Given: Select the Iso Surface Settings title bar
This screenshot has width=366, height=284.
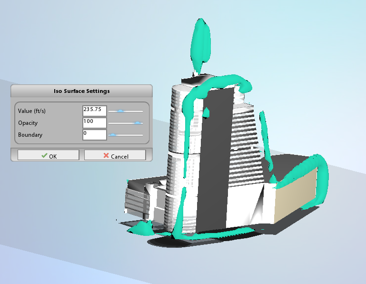Looking at the screenshot, I should 82,91.
